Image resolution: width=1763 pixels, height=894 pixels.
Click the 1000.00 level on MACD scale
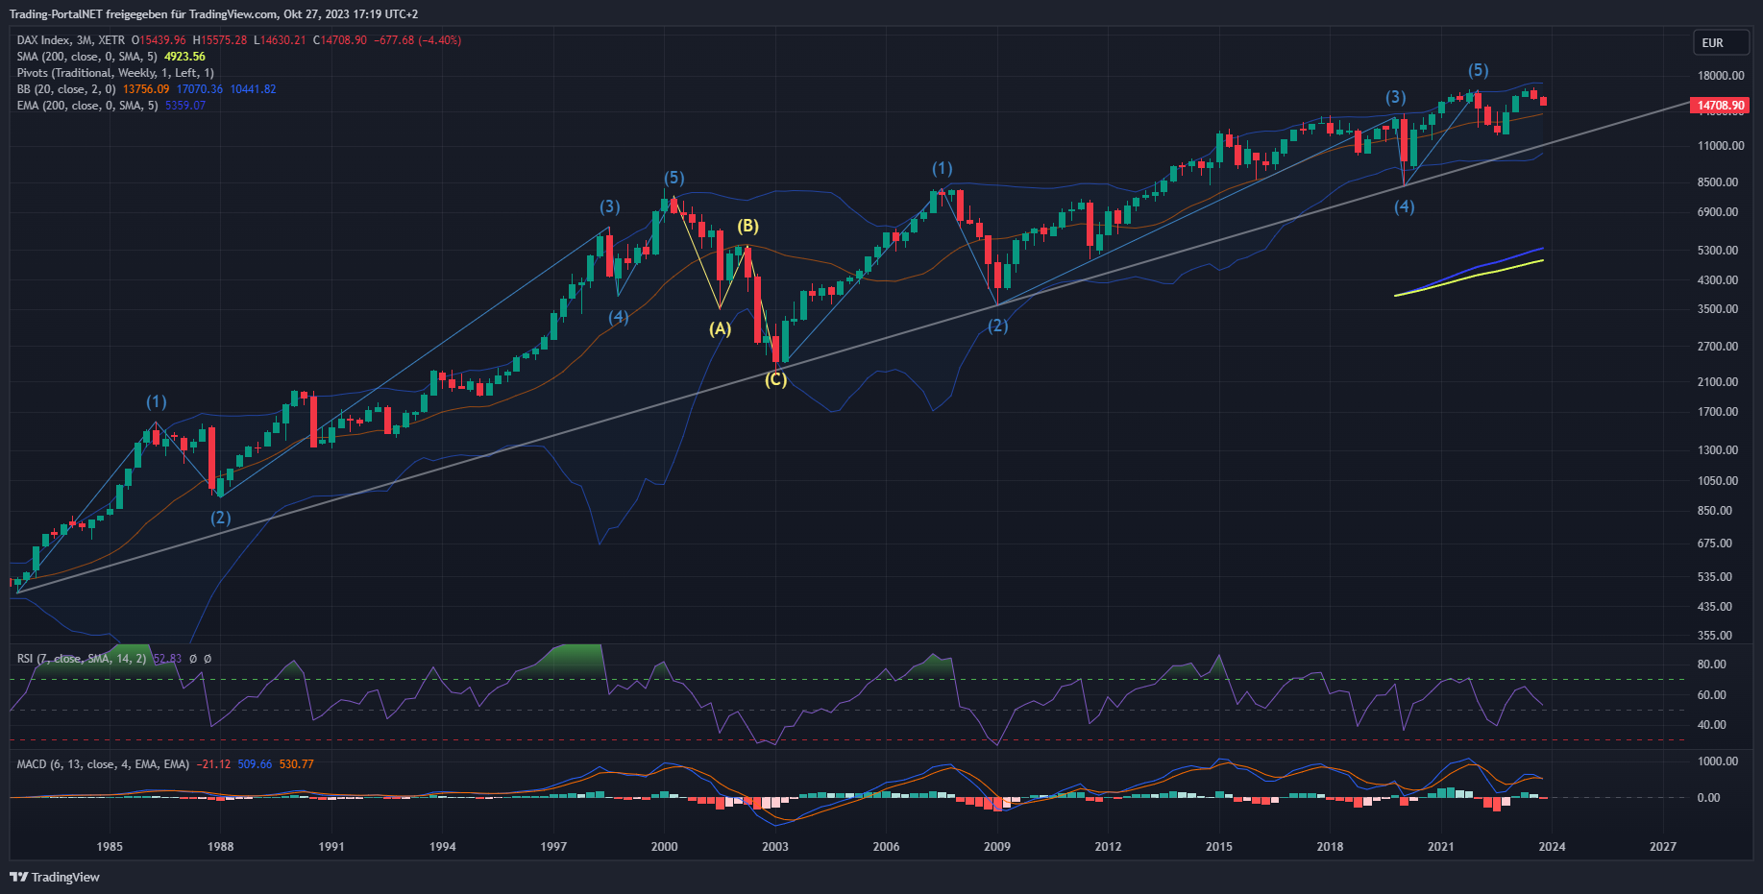click(1717, 761)
